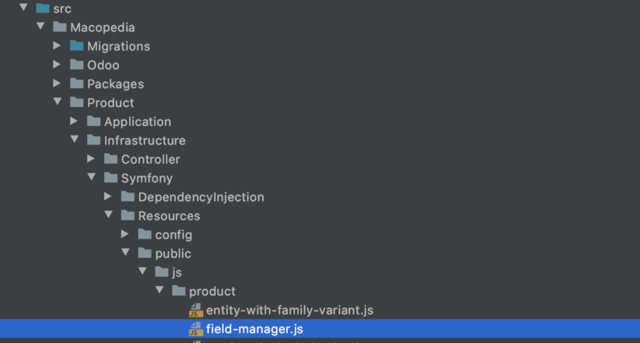Screen dimensions: 640x343
Task: Expand the Migrations folder arrow
Action: [58, 46]
